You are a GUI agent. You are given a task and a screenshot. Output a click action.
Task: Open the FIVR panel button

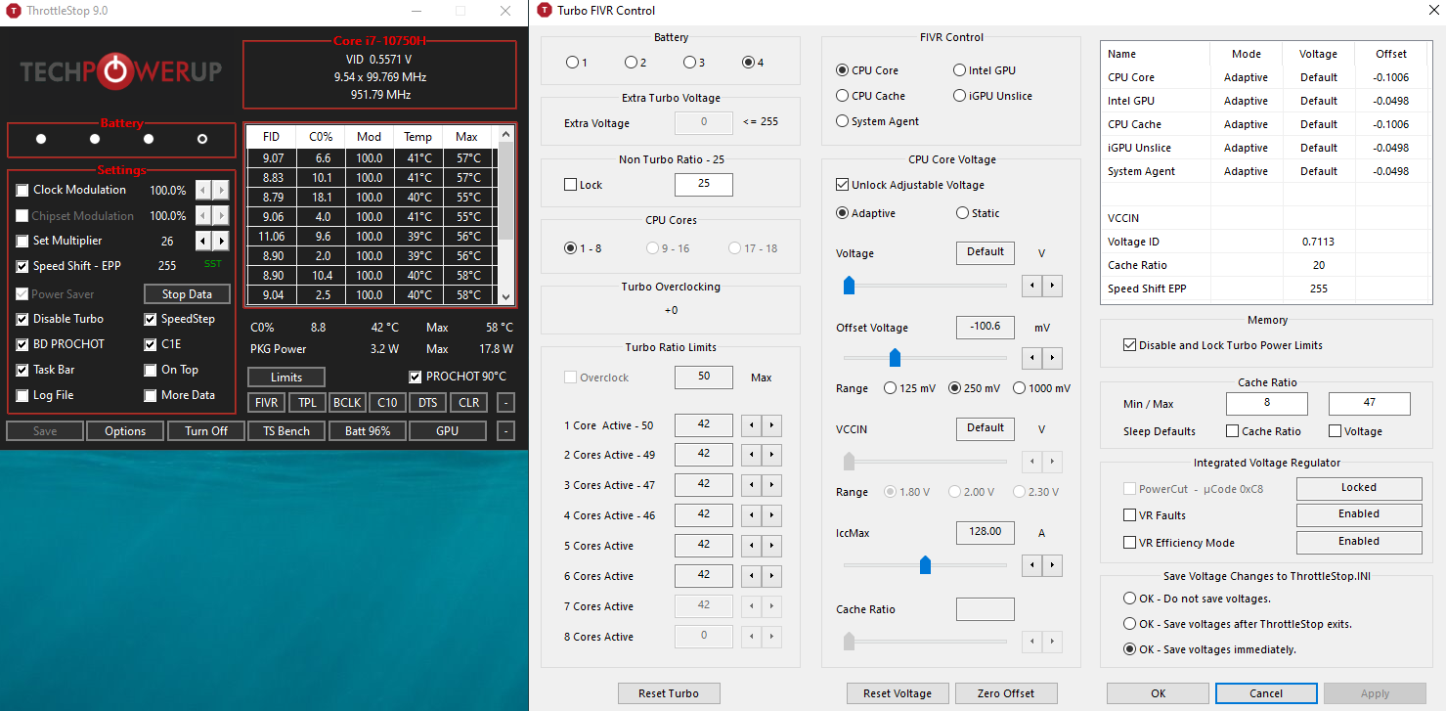tap(266, 403)
